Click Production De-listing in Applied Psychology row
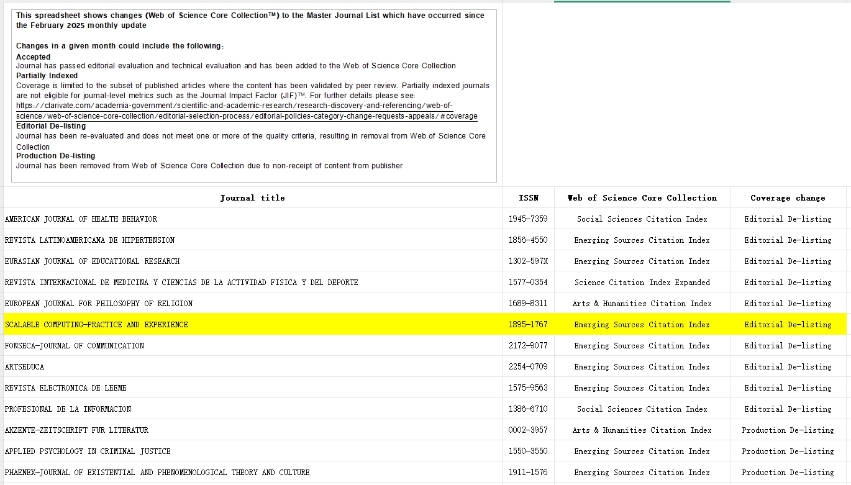Viewport: 851px width, 485px height. tap(788, 451)
